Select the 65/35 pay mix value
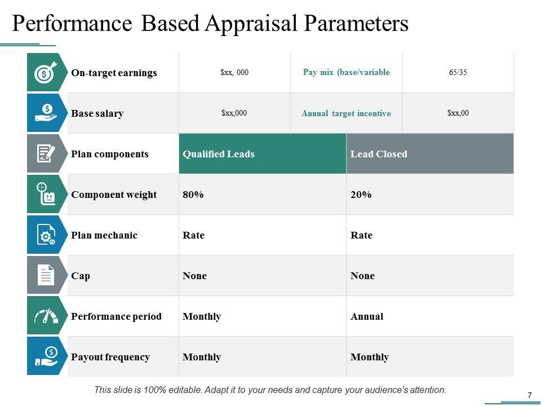 (x=458, y=73)
